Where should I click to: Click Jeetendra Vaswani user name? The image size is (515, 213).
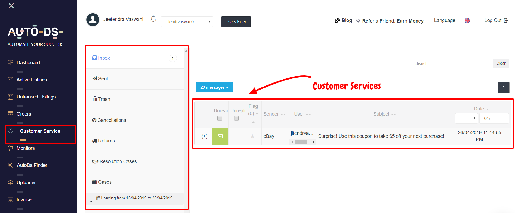click(123, 19)
